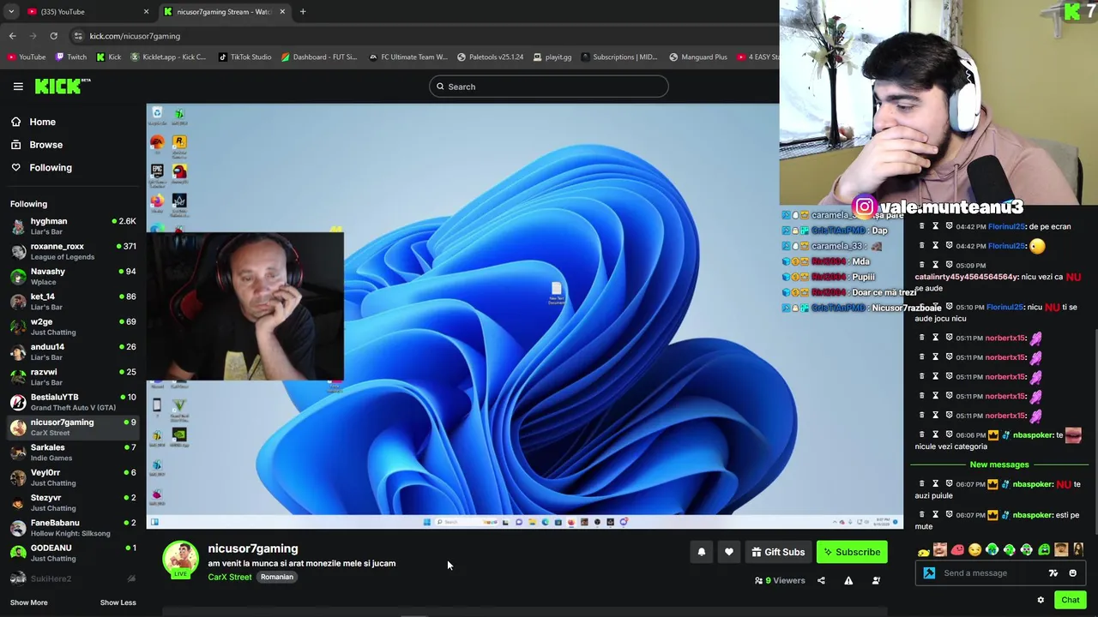1098x617 pixels.
Task: Insert the winking yellow face emote
Action: point(974,550)
